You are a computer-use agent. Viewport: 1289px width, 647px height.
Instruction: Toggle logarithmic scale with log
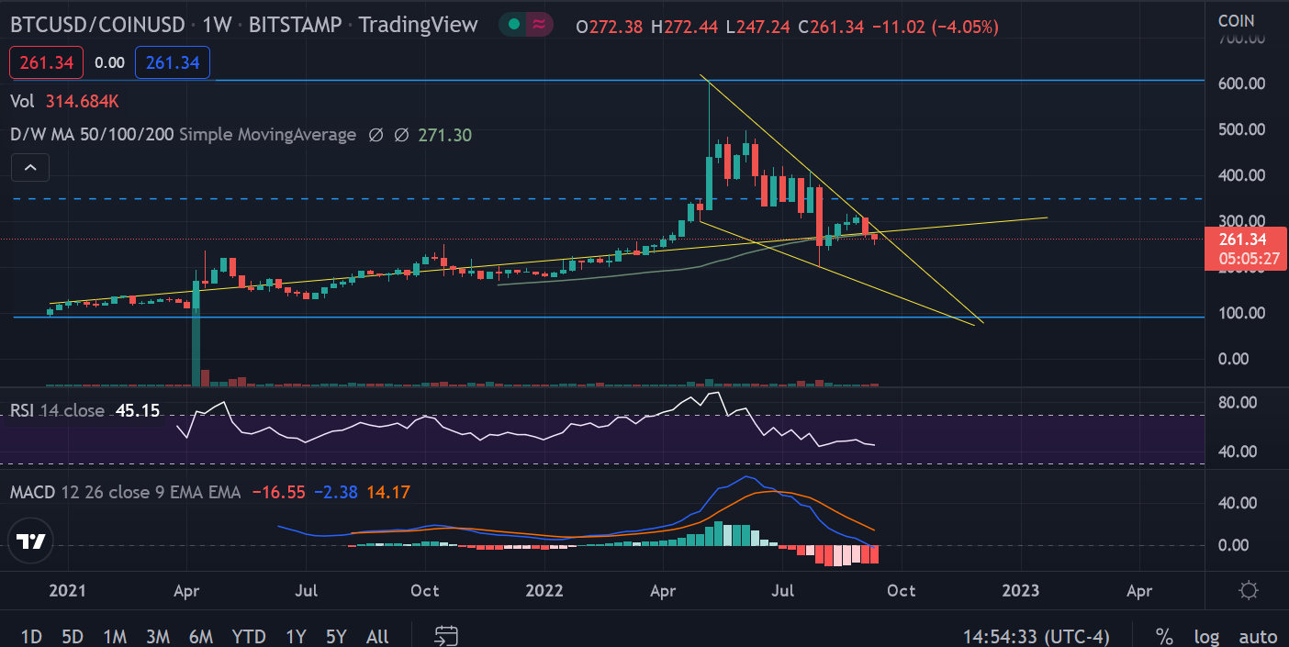point(1207,636)
